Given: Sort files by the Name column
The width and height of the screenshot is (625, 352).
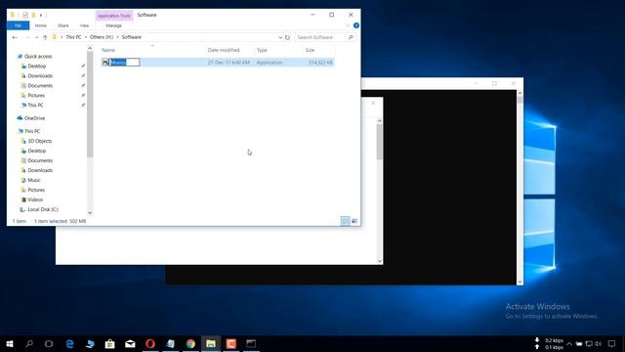Looking at the screenshot, I should tap(108, 50).
